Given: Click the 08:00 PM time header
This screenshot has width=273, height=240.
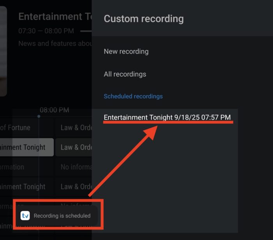Looking at the screenshot, I should coord(54,110).
